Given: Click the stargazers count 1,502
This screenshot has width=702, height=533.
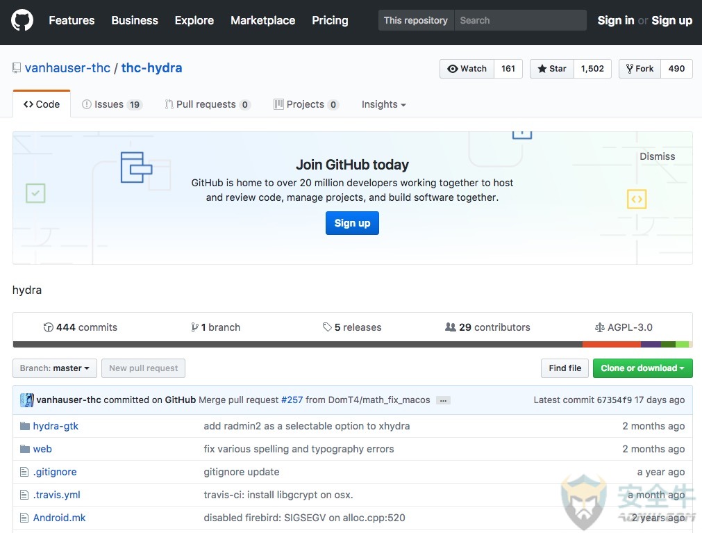Looking at the screenshot, I should (x=592, y=69).
